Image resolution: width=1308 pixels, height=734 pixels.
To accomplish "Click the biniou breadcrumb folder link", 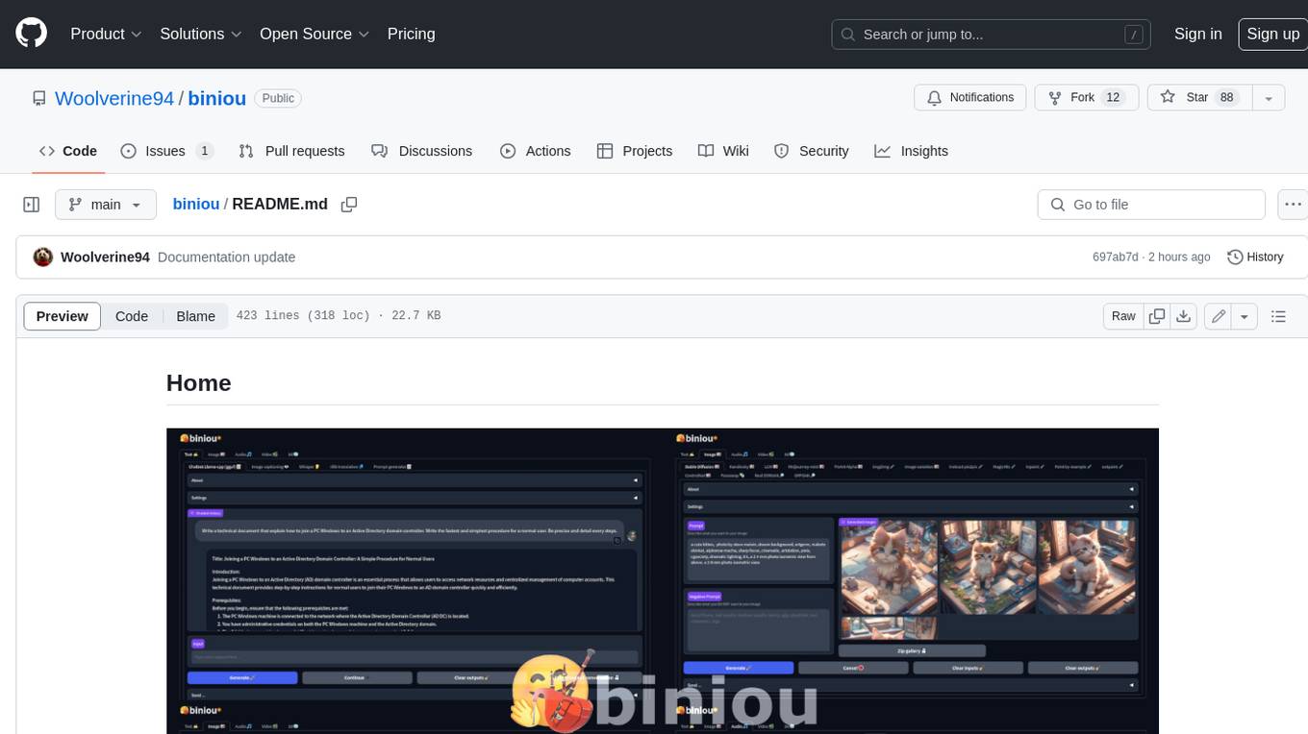I will (196, 205).
